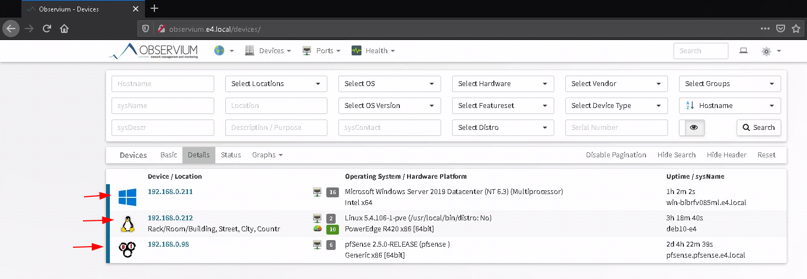Focus the Serial Number filter field
This screenshot has width=807, height=279.
point(616,128)
